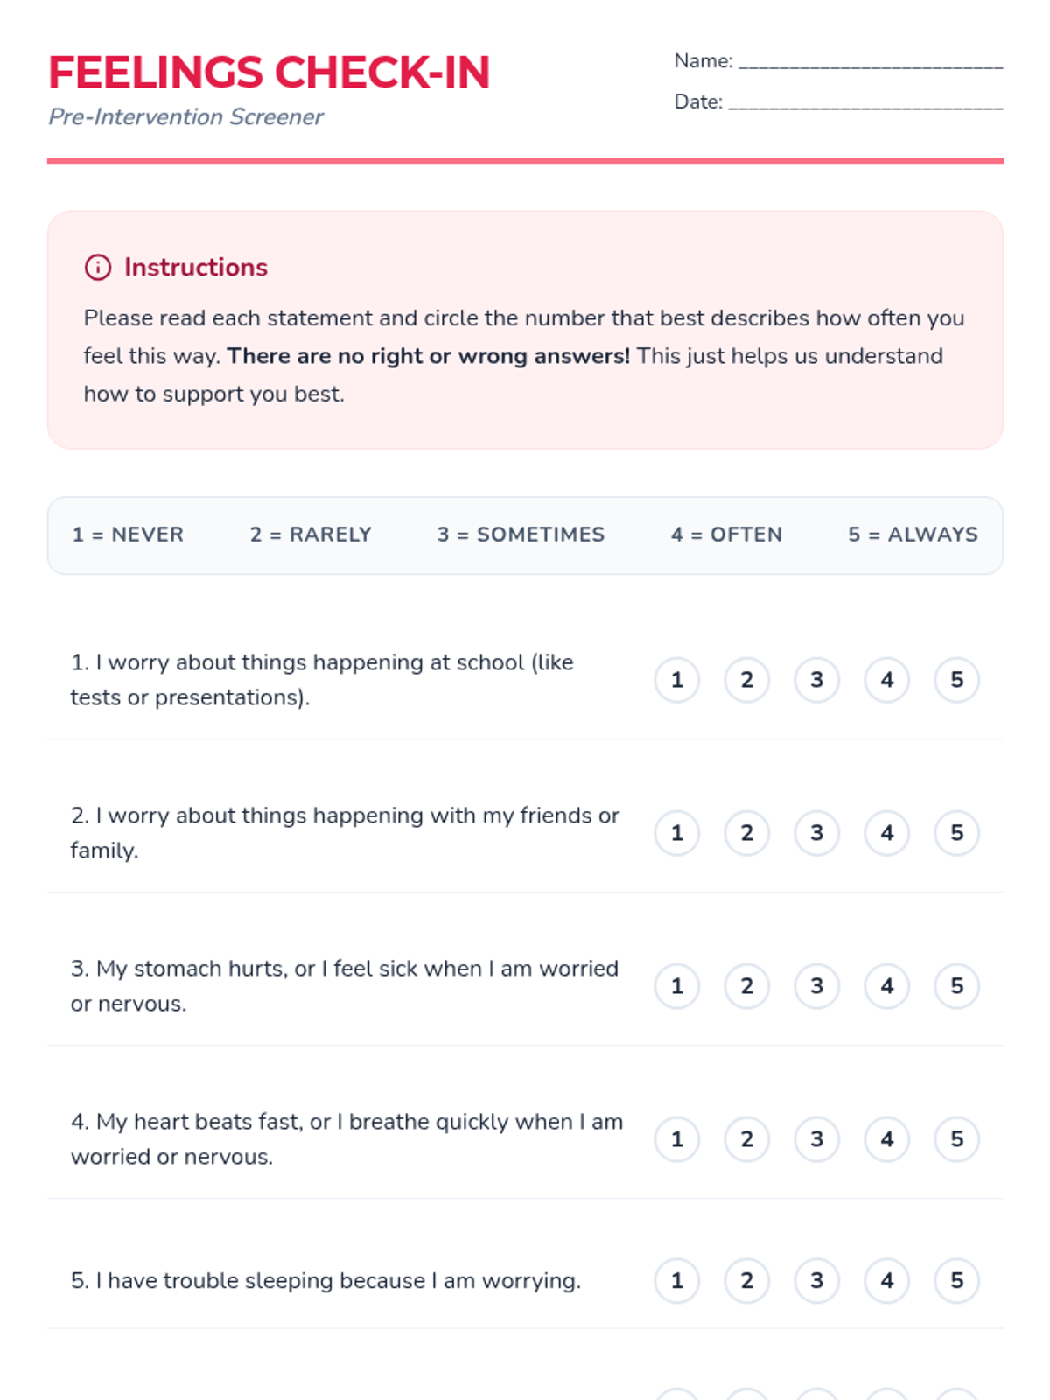Select 5 for school worry question
Screen dimensions: 1050x1400
(956, 680)
